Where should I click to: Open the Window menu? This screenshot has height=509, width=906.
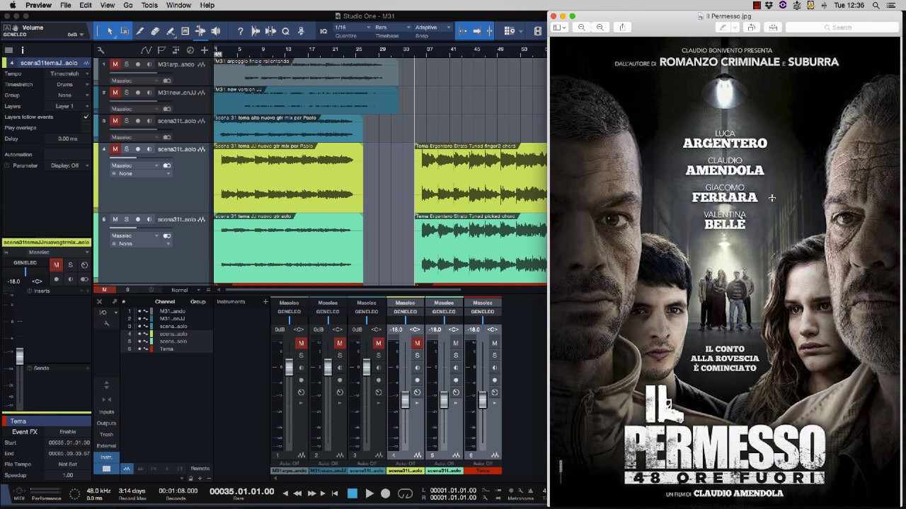click(178, 5)
